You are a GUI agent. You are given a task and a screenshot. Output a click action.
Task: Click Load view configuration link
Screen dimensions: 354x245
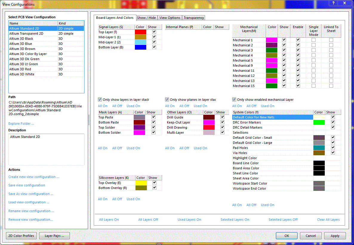[29, 202]
